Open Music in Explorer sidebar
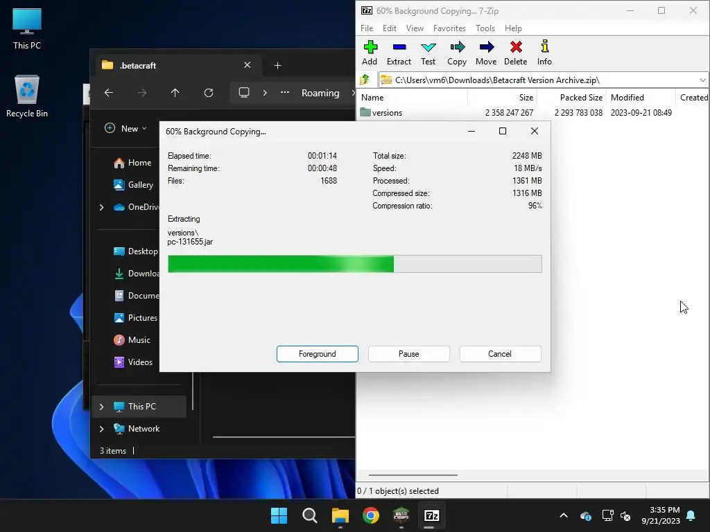 (x=132, y=339)
